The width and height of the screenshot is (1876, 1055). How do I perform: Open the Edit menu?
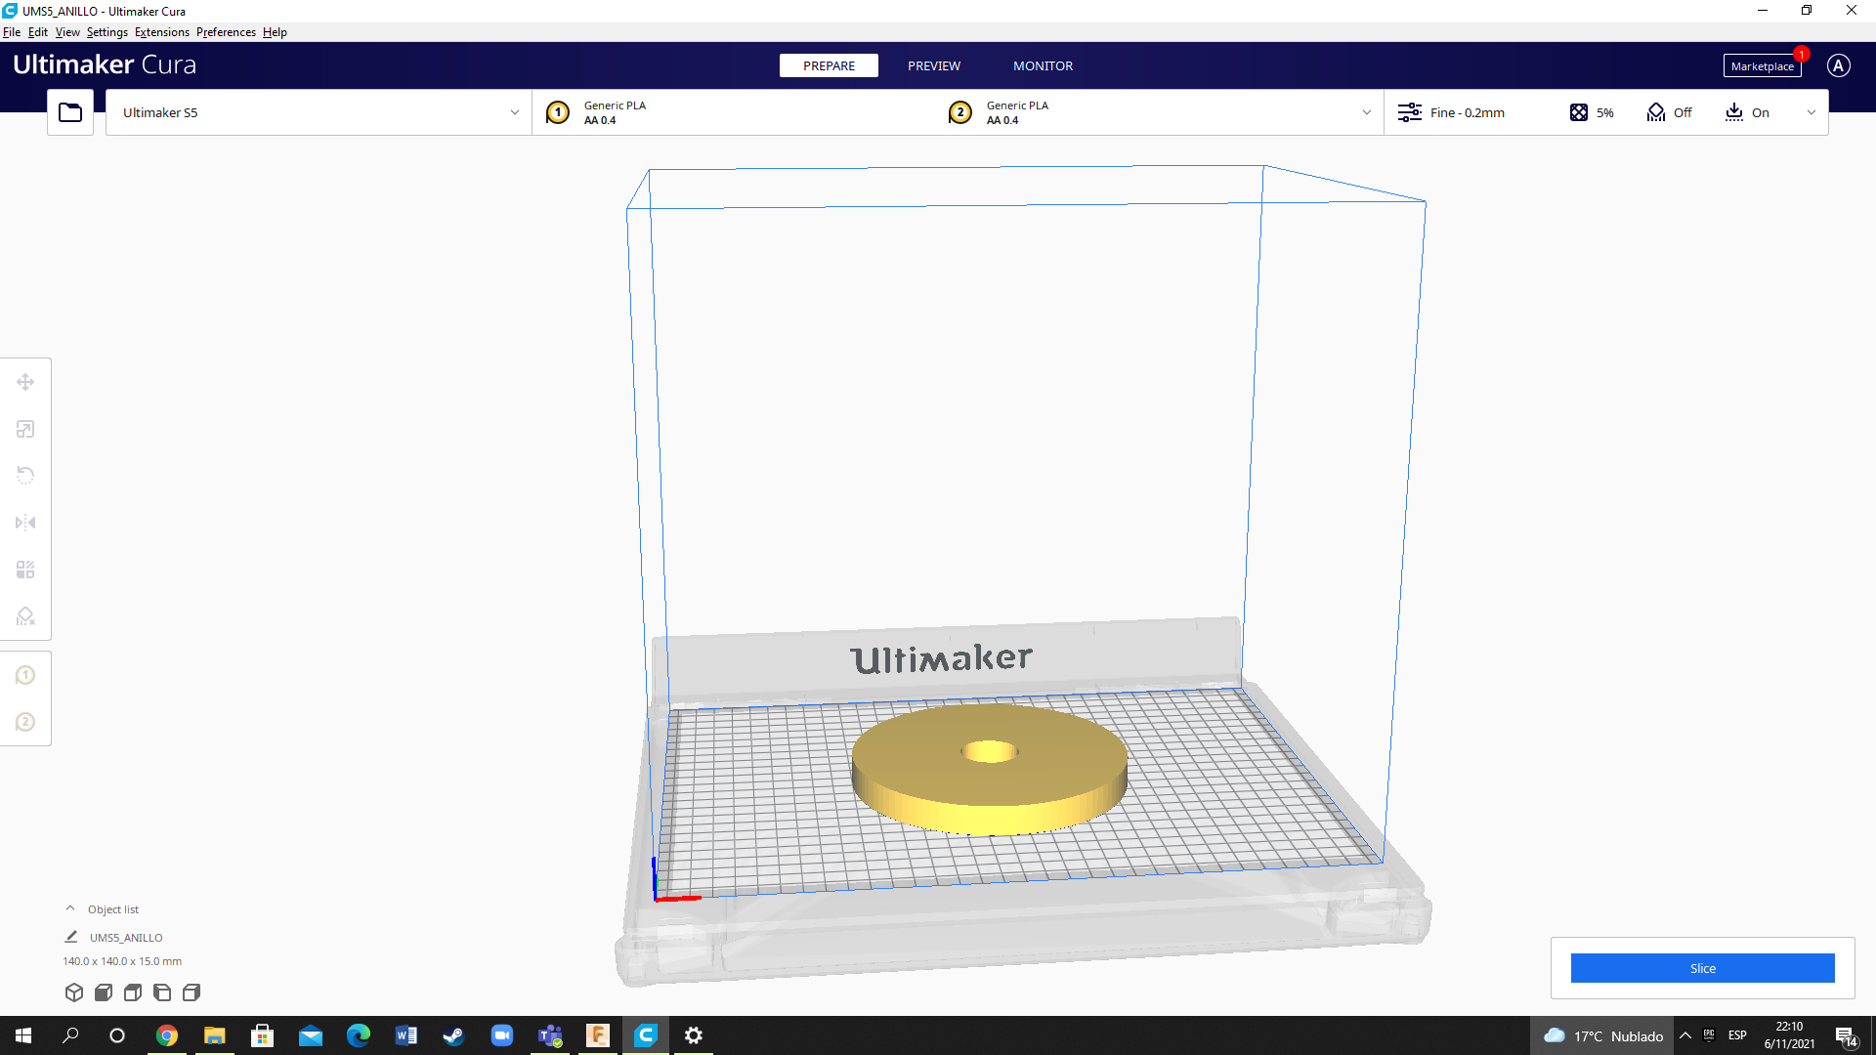point(38,32)
